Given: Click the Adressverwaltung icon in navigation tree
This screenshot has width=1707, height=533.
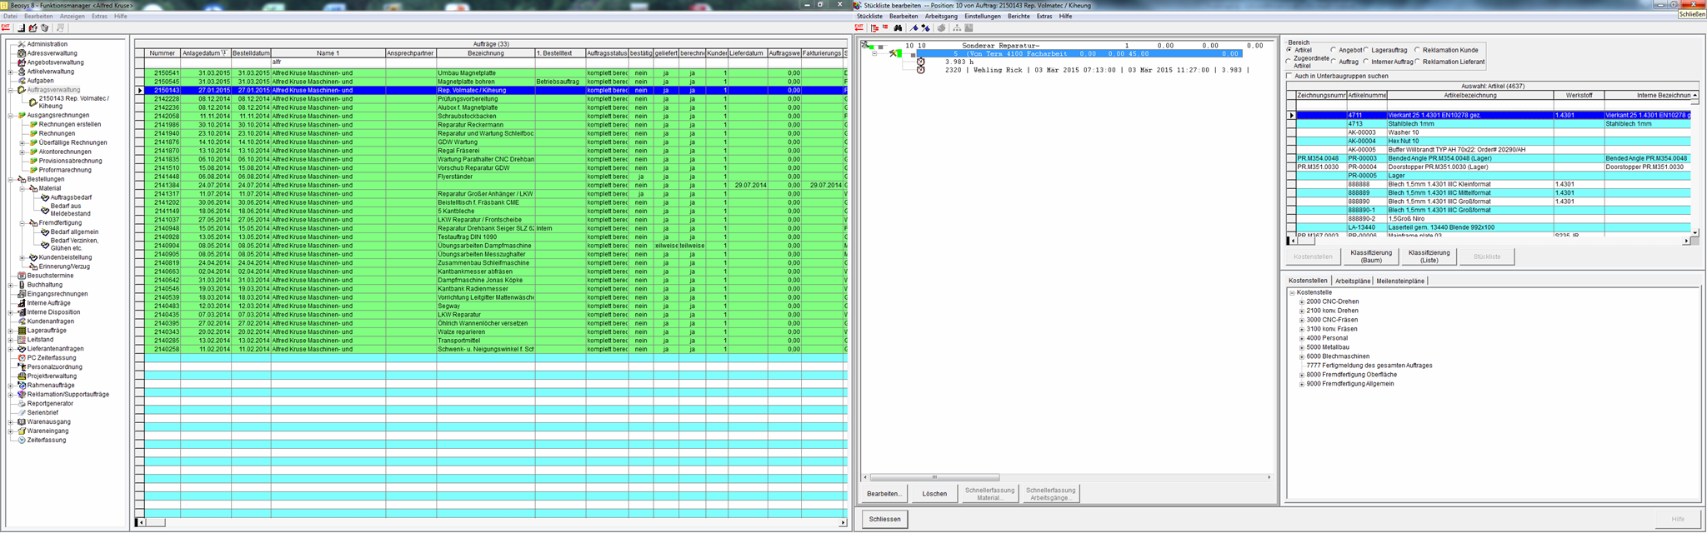Looking at the screenshot, I should (21, 53).
